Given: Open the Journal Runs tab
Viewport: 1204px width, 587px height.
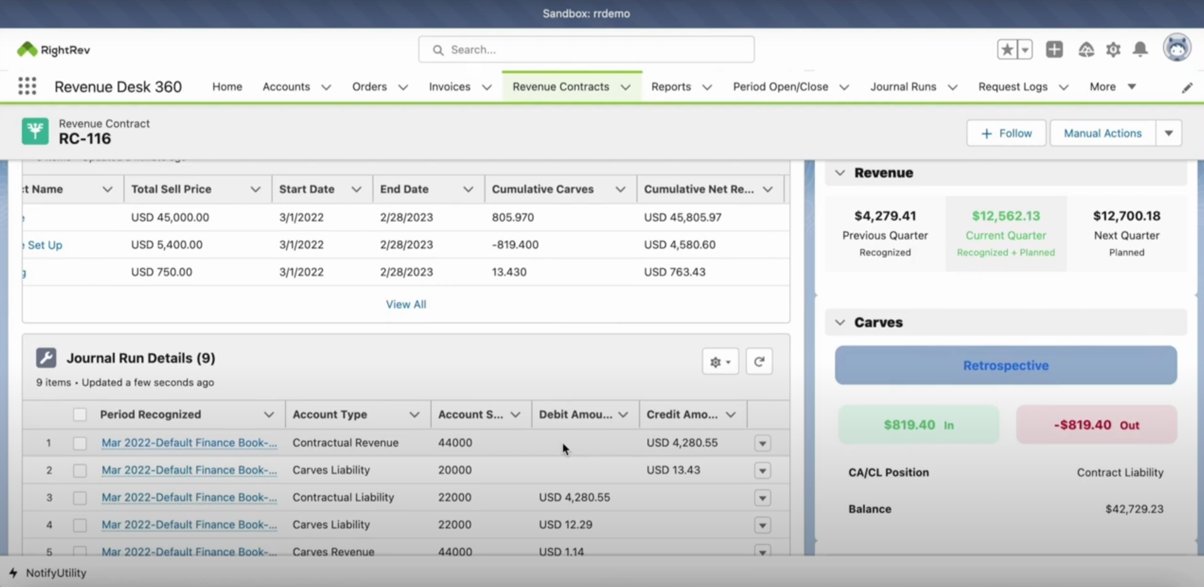Looking at the screenshot, I should point(903,86).
